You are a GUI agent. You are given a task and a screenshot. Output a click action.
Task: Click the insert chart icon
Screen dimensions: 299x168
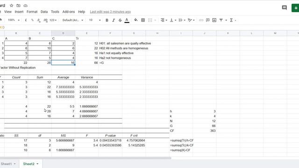point(214,20)
